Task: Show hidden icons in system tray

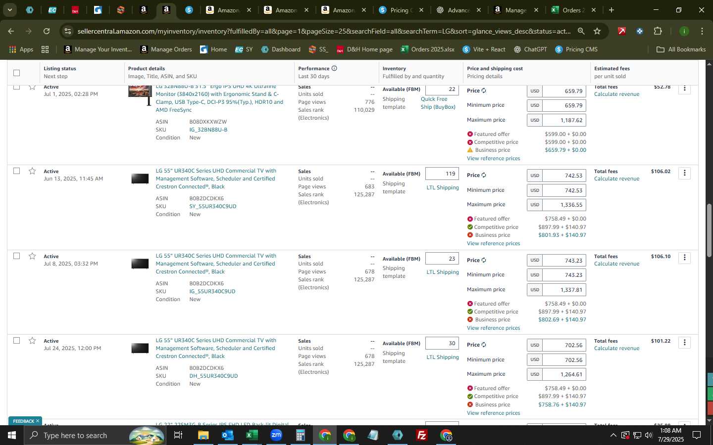Action: coord(613,435)
